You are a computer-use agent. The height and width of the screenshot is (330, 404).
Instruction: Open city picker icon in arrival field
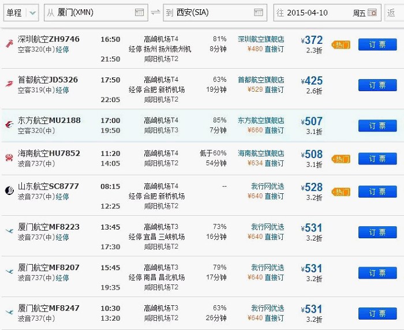click(259, 12)
